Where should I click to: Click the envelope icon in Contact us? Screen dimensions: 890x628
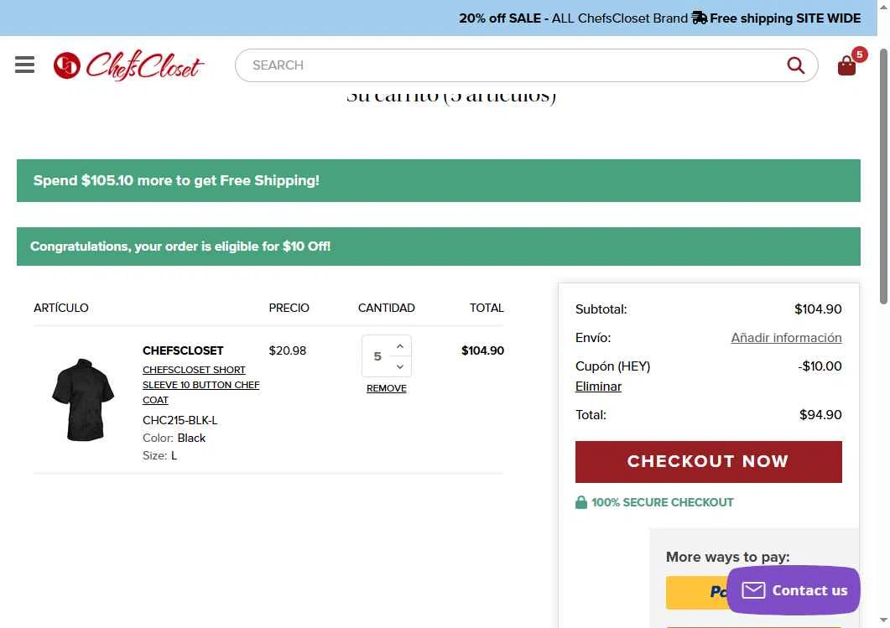753,590
